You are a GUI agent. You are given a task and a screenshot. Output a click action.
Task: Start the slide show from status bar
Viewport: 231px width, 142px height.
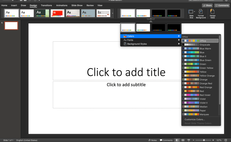point(188,140)
